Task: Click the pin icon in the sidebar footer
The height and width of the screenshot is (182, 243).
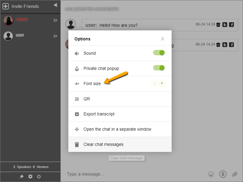Action: [22, 177]
